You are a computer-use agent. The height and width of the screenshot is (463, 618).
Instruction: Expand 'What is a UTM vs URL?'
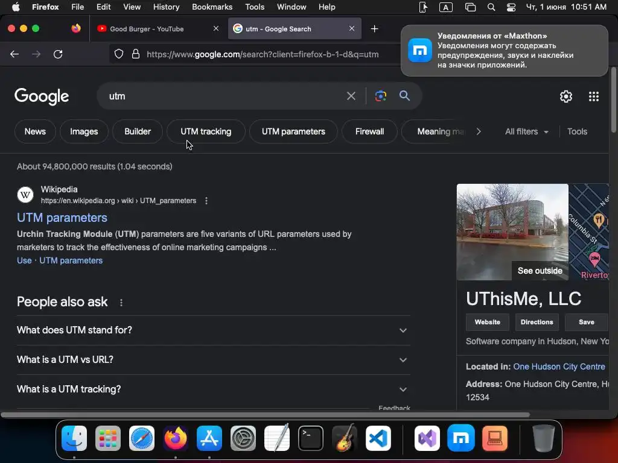tap(213, 360)
